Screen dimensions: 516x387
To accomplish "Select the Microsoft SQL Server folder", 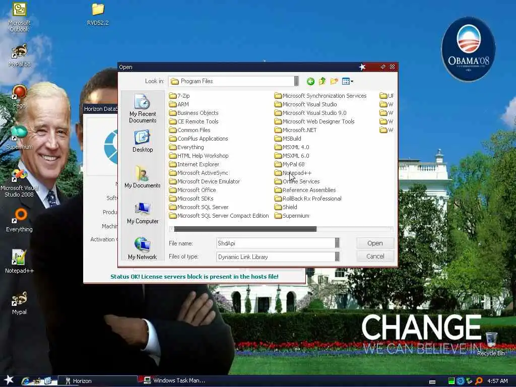I will [x=199, y=207].
